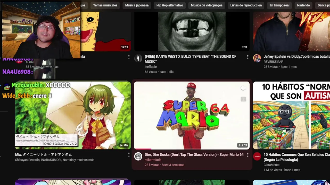Click 'Shibayan Records, INABAKUMORI, Namirin' artists text
330x185 pixels.
pyautogui.click(x=55, y=160)
